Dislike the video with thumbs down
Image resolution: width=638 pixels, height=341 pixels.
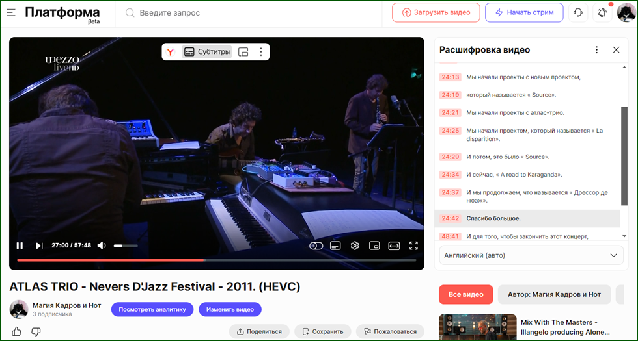coord(36,331)
